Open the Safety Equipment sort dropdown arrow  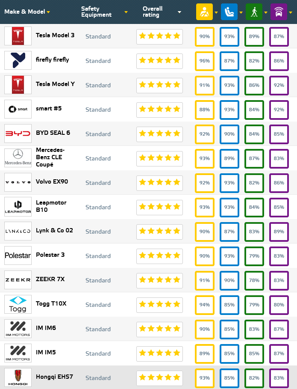[x=126, y=12]
